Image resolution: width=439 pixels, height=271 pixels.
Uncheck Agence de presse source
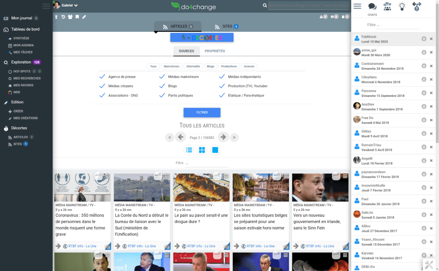(102, 77)
